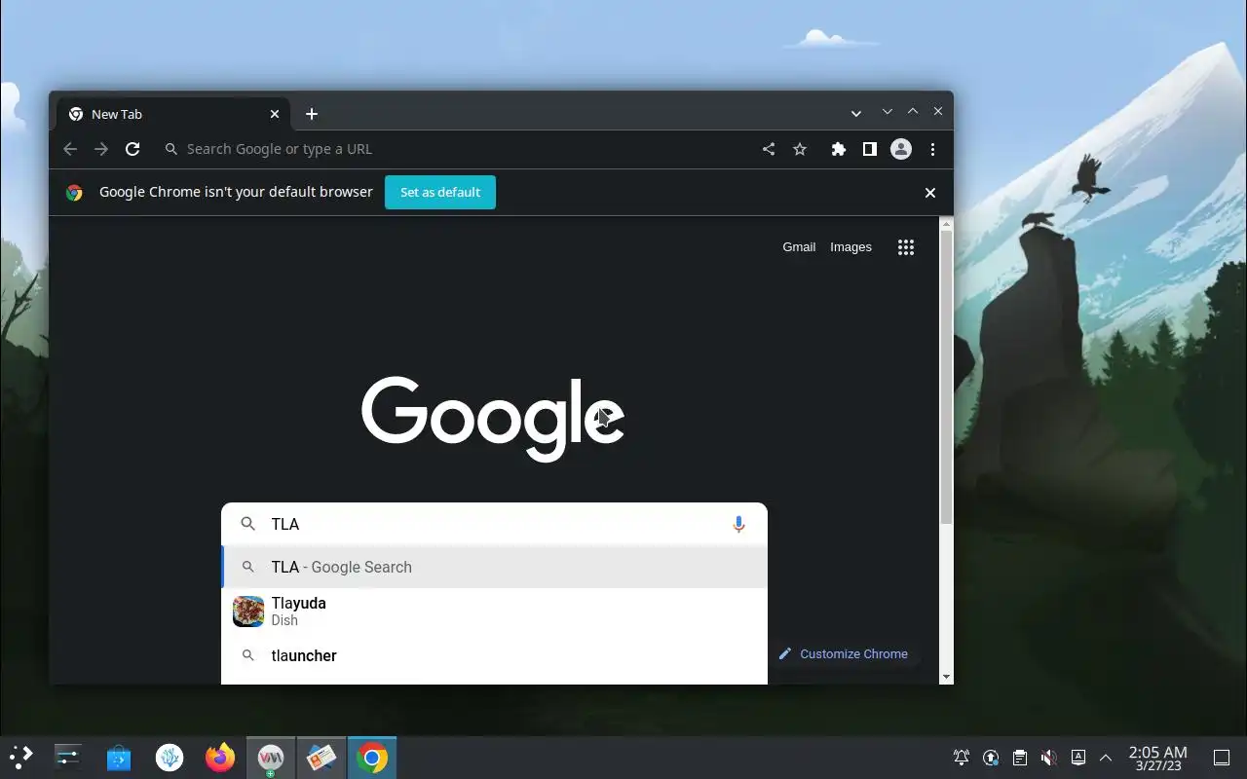The height and width of the screenshot is (779, 1247).
Task: Reload the page in Chrome
Action: (132, 149)
